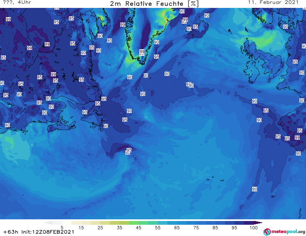Click the "???, 4Uhr" time label
306x236 pixels.
(17, 3)
